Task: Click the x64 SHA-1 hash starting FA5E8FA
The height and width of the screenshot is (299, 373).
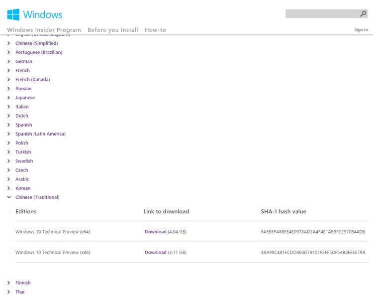Action: click(313, 232)
